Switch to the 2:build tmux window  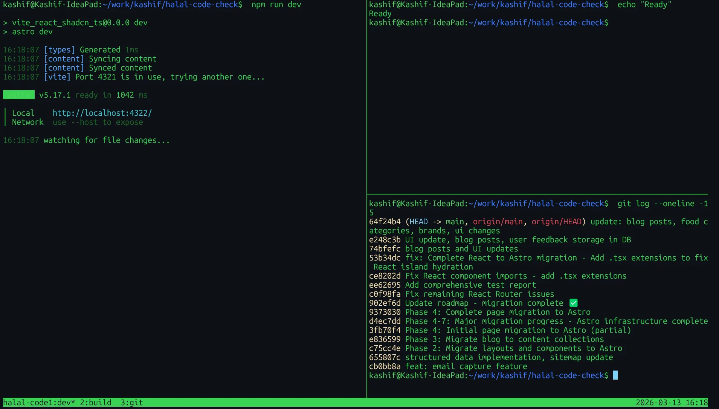pyautogui.click(x=94, y=402)
